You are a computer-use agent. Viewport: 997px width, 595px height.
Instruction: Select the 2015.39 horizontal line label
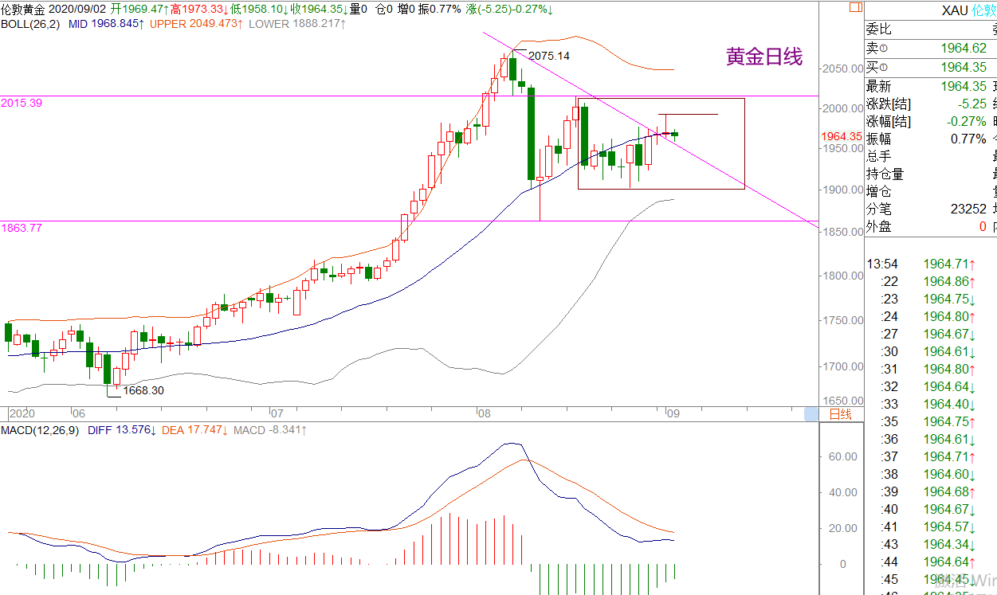point(22,104)
